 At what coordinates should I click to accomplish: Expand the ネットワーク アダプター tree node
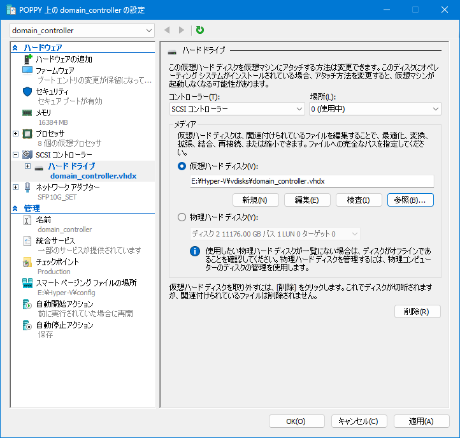coord(16,187)
